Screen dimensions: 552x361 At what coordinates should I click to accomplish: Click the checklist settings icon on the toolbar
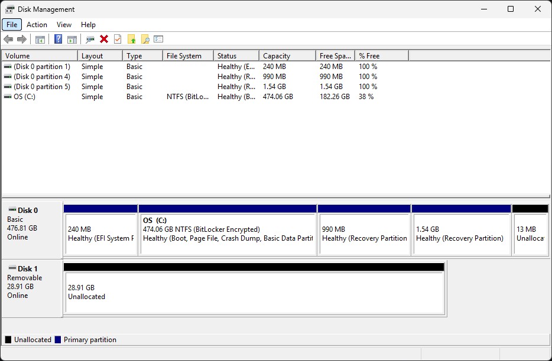(x=158, y=39)
